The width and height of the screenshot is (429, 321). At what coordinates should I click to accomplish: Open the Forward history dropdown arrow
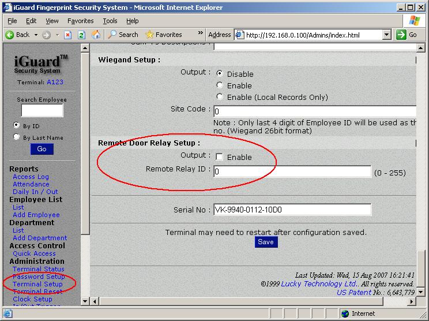pyautogui.click(x=57, y=35)
